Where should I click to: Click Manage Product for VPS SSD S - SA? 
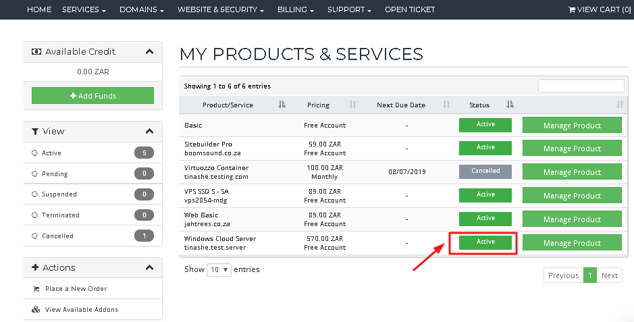pos(572,196)
